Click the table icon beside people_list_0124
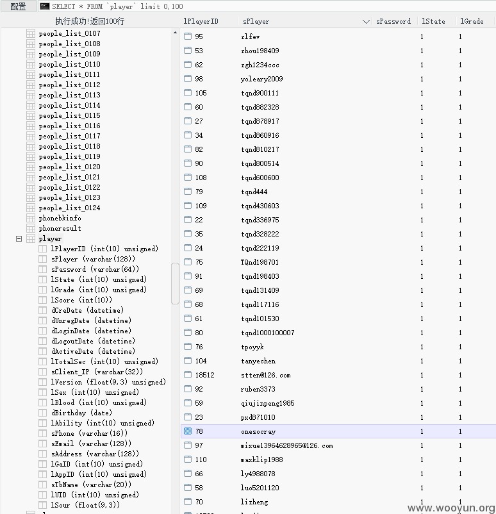Viewport: 496px width, 514px height. (x=31, y=208)
